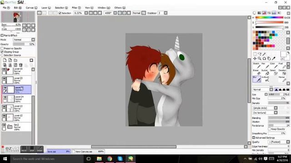This screenshot has width=291, height=163.
Task: Open the Window menu
Action: tap(104, 8)
